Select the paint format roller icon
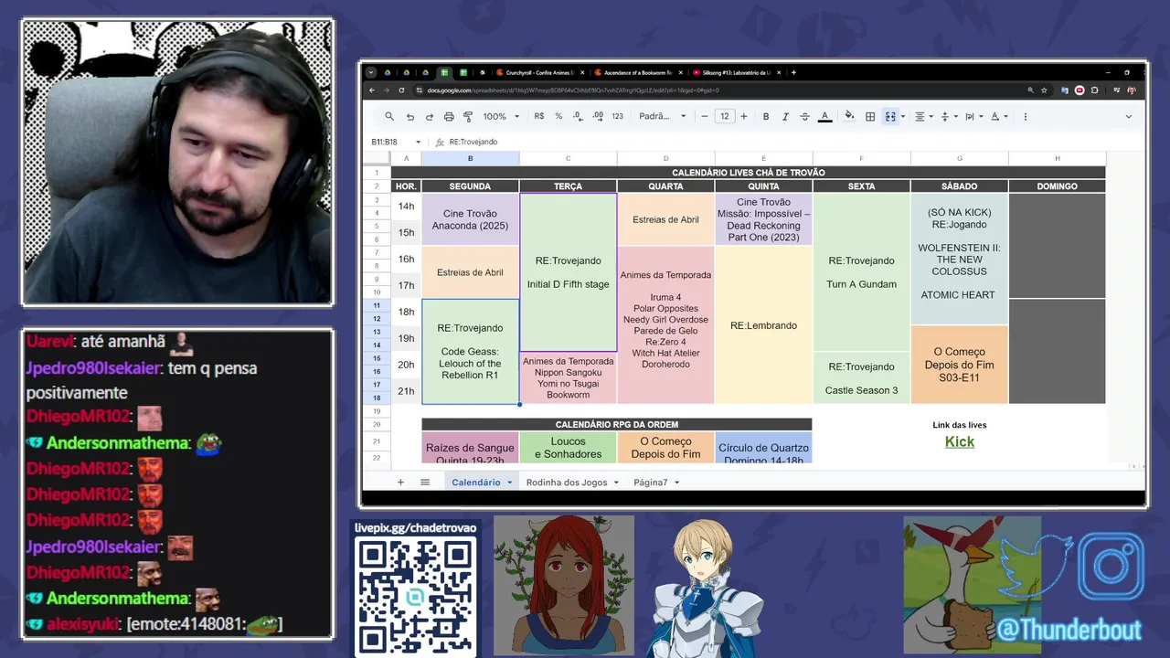 click(468, 116)
